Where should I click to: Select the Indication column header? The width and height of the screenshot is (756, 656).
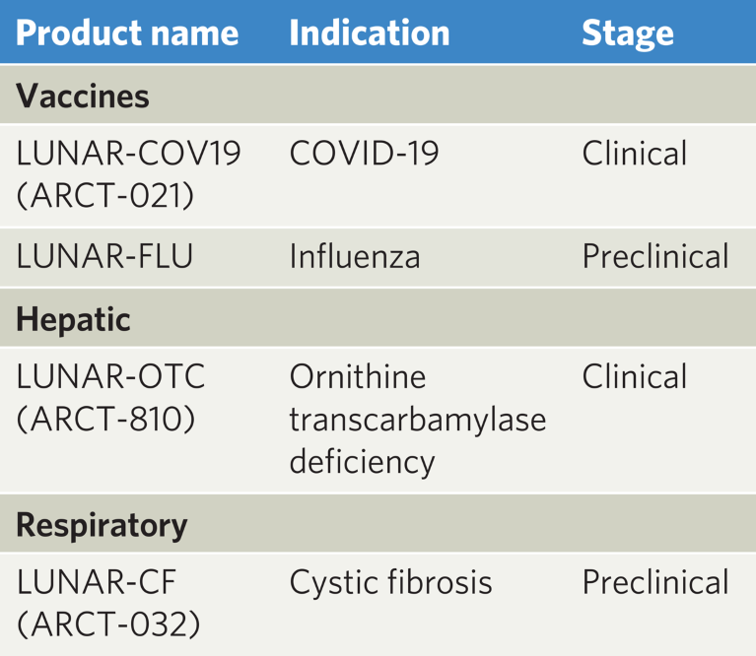pos(369,33)
